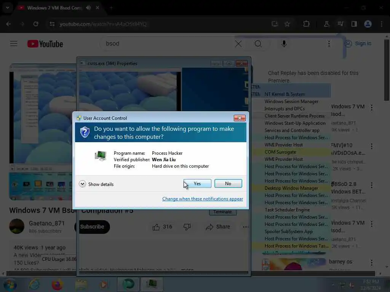390x292 pixels.
Task: Toggle browser side panel icon
Action: tap(354, 24)
